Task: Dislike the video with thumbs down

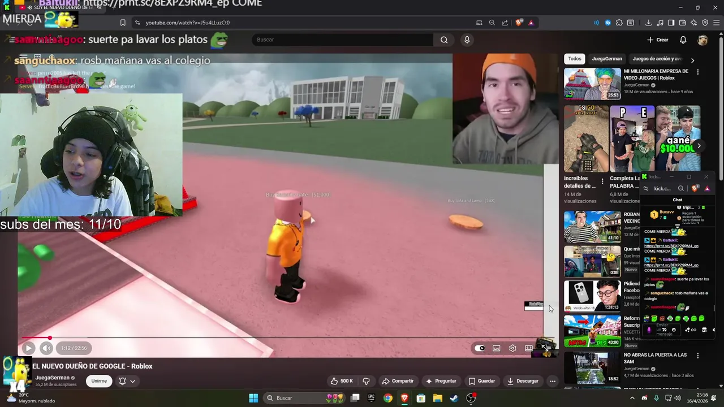Action: pyautogui.click(x=366, y=381)
